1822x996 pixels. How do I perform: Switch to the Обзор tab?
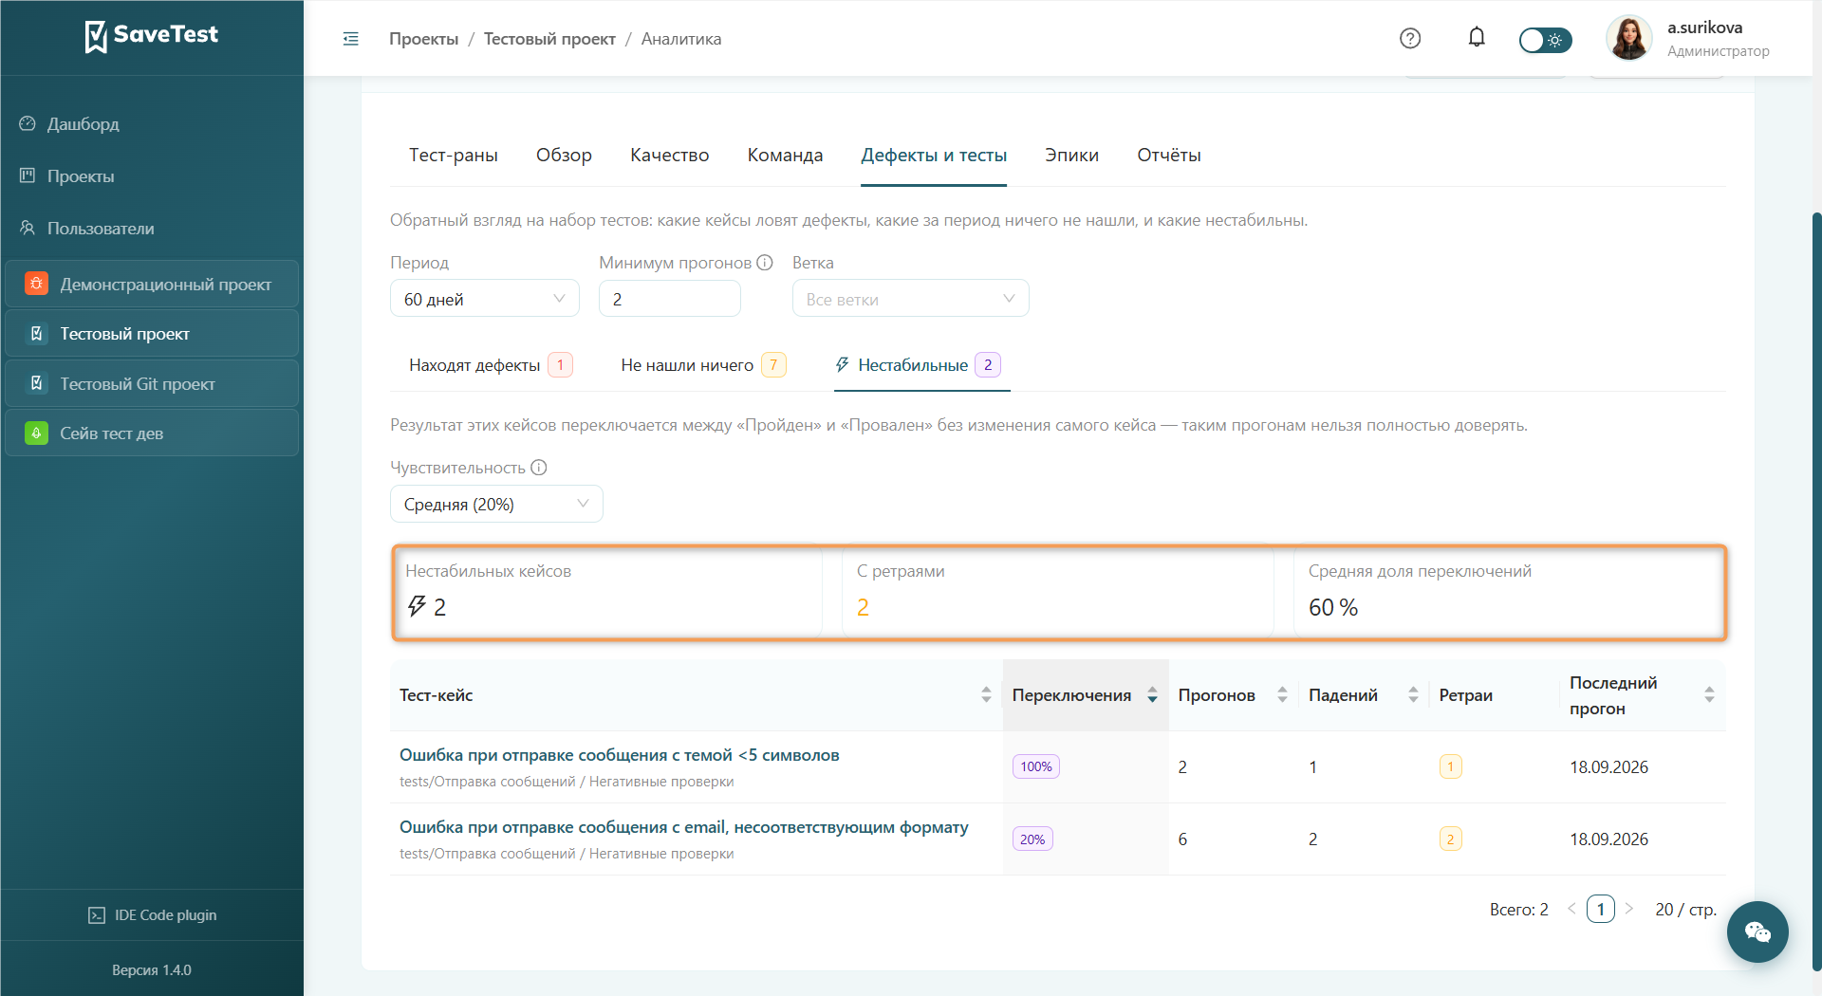pos(564,156)
